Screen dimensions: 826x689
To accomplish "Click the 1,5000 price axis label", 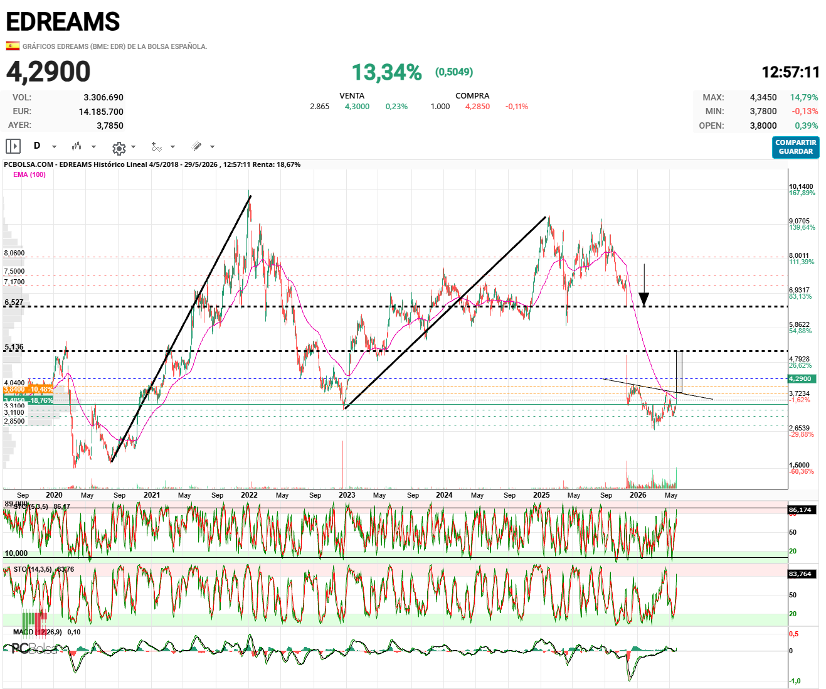I will click(800, 466).
